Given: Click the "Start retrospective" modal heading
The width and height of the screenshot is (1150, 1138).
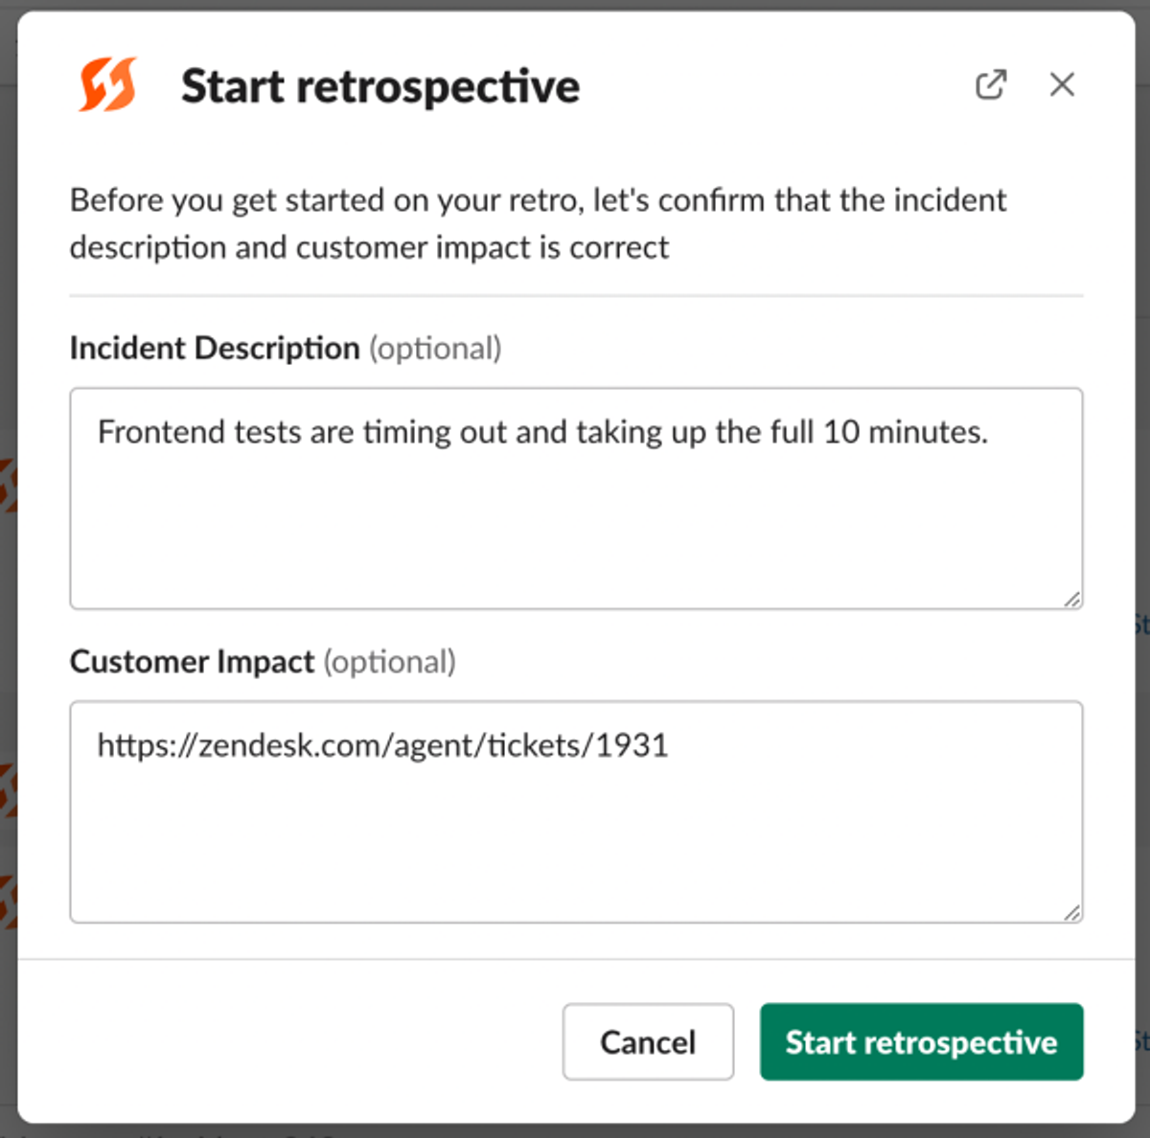Looking at the screenshot, I should click(380, 86).
